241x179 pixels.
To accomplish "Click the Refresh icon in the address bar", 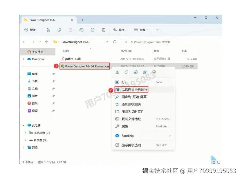I will coord(115,42).
